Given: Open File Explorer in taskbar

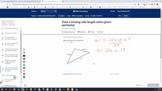Looking at the screenshot, I should [14, 89].
